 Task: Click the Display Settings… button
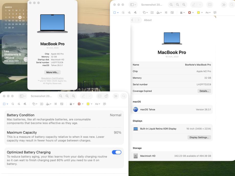(199, 137)
